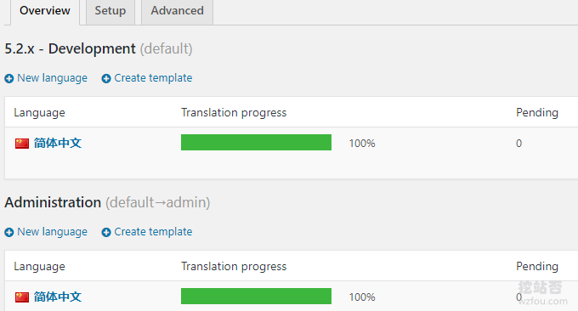The width and height of the screenshot is (578, 311).
Task: Open 简体中文 in Development table
Action: [58, 143]
